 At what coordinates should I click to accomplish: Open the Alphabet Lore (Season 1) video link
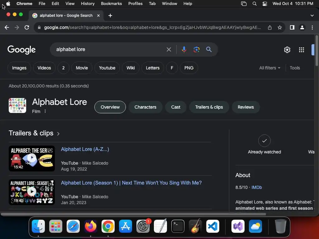131,183
